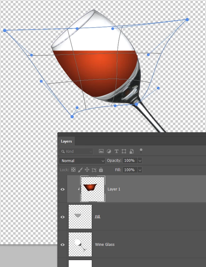Click the clipping mask arrow on Layer 1

pyautogui.click(x=79, y=189)
